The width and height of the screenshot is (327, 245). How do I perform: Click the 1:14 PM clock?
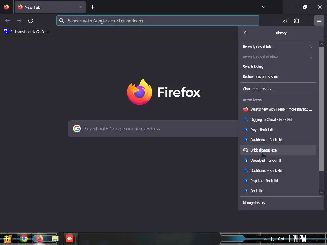tap(297, 239)
